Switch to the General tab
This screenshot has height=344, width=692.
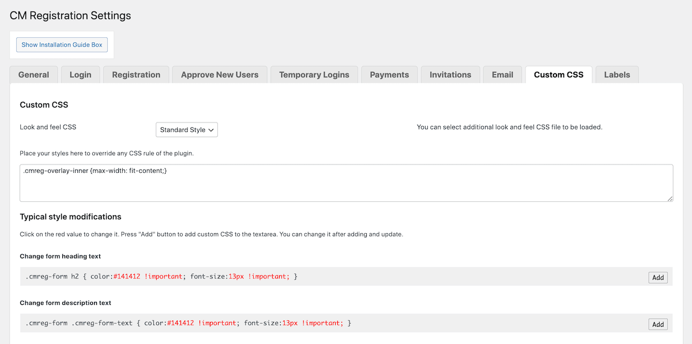click(33, 75)
